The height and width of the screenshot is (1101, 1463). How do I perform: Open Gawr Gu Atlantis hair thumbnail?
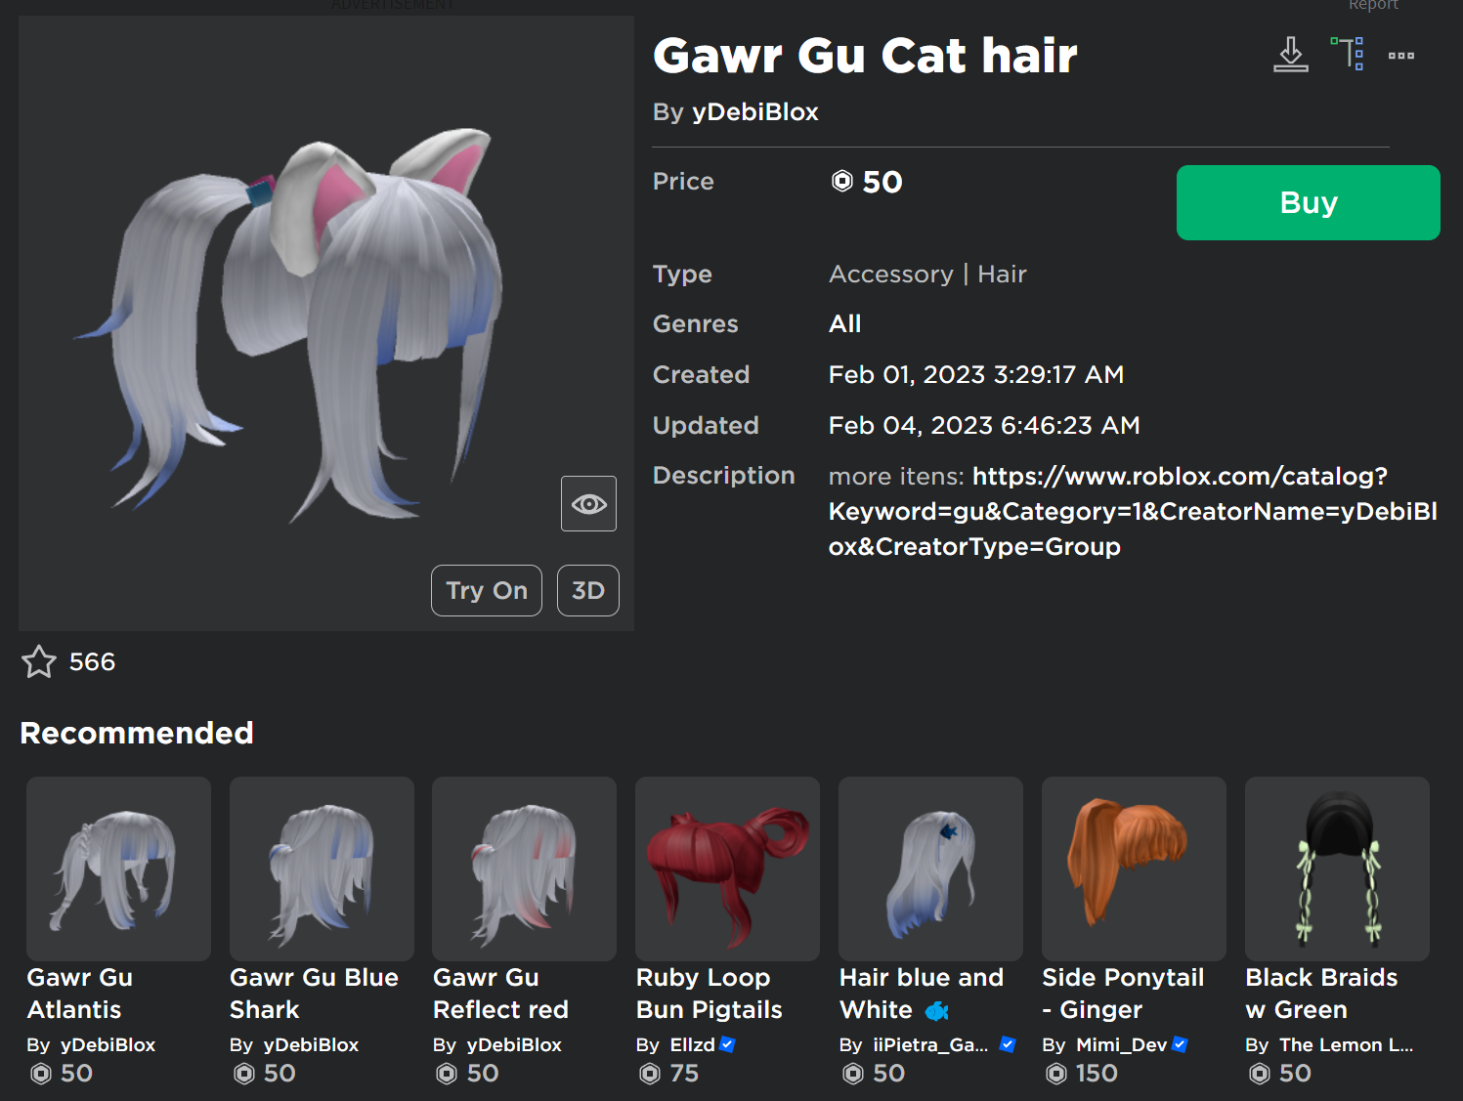coord(118,868)
